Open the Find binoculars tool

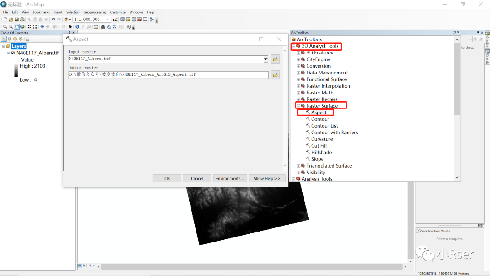coord(103,27)
